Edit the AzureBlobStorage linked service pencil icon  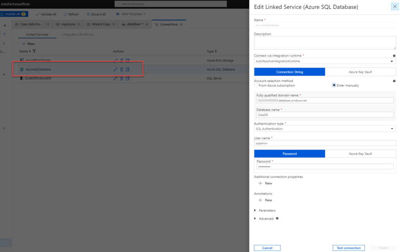point(115,60)
